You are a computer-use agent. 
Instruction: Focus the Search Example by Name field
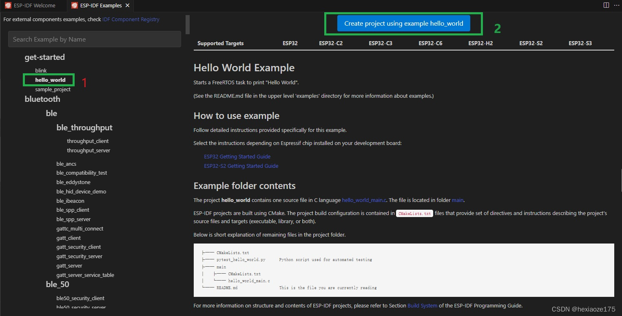(x=95, y=39)
